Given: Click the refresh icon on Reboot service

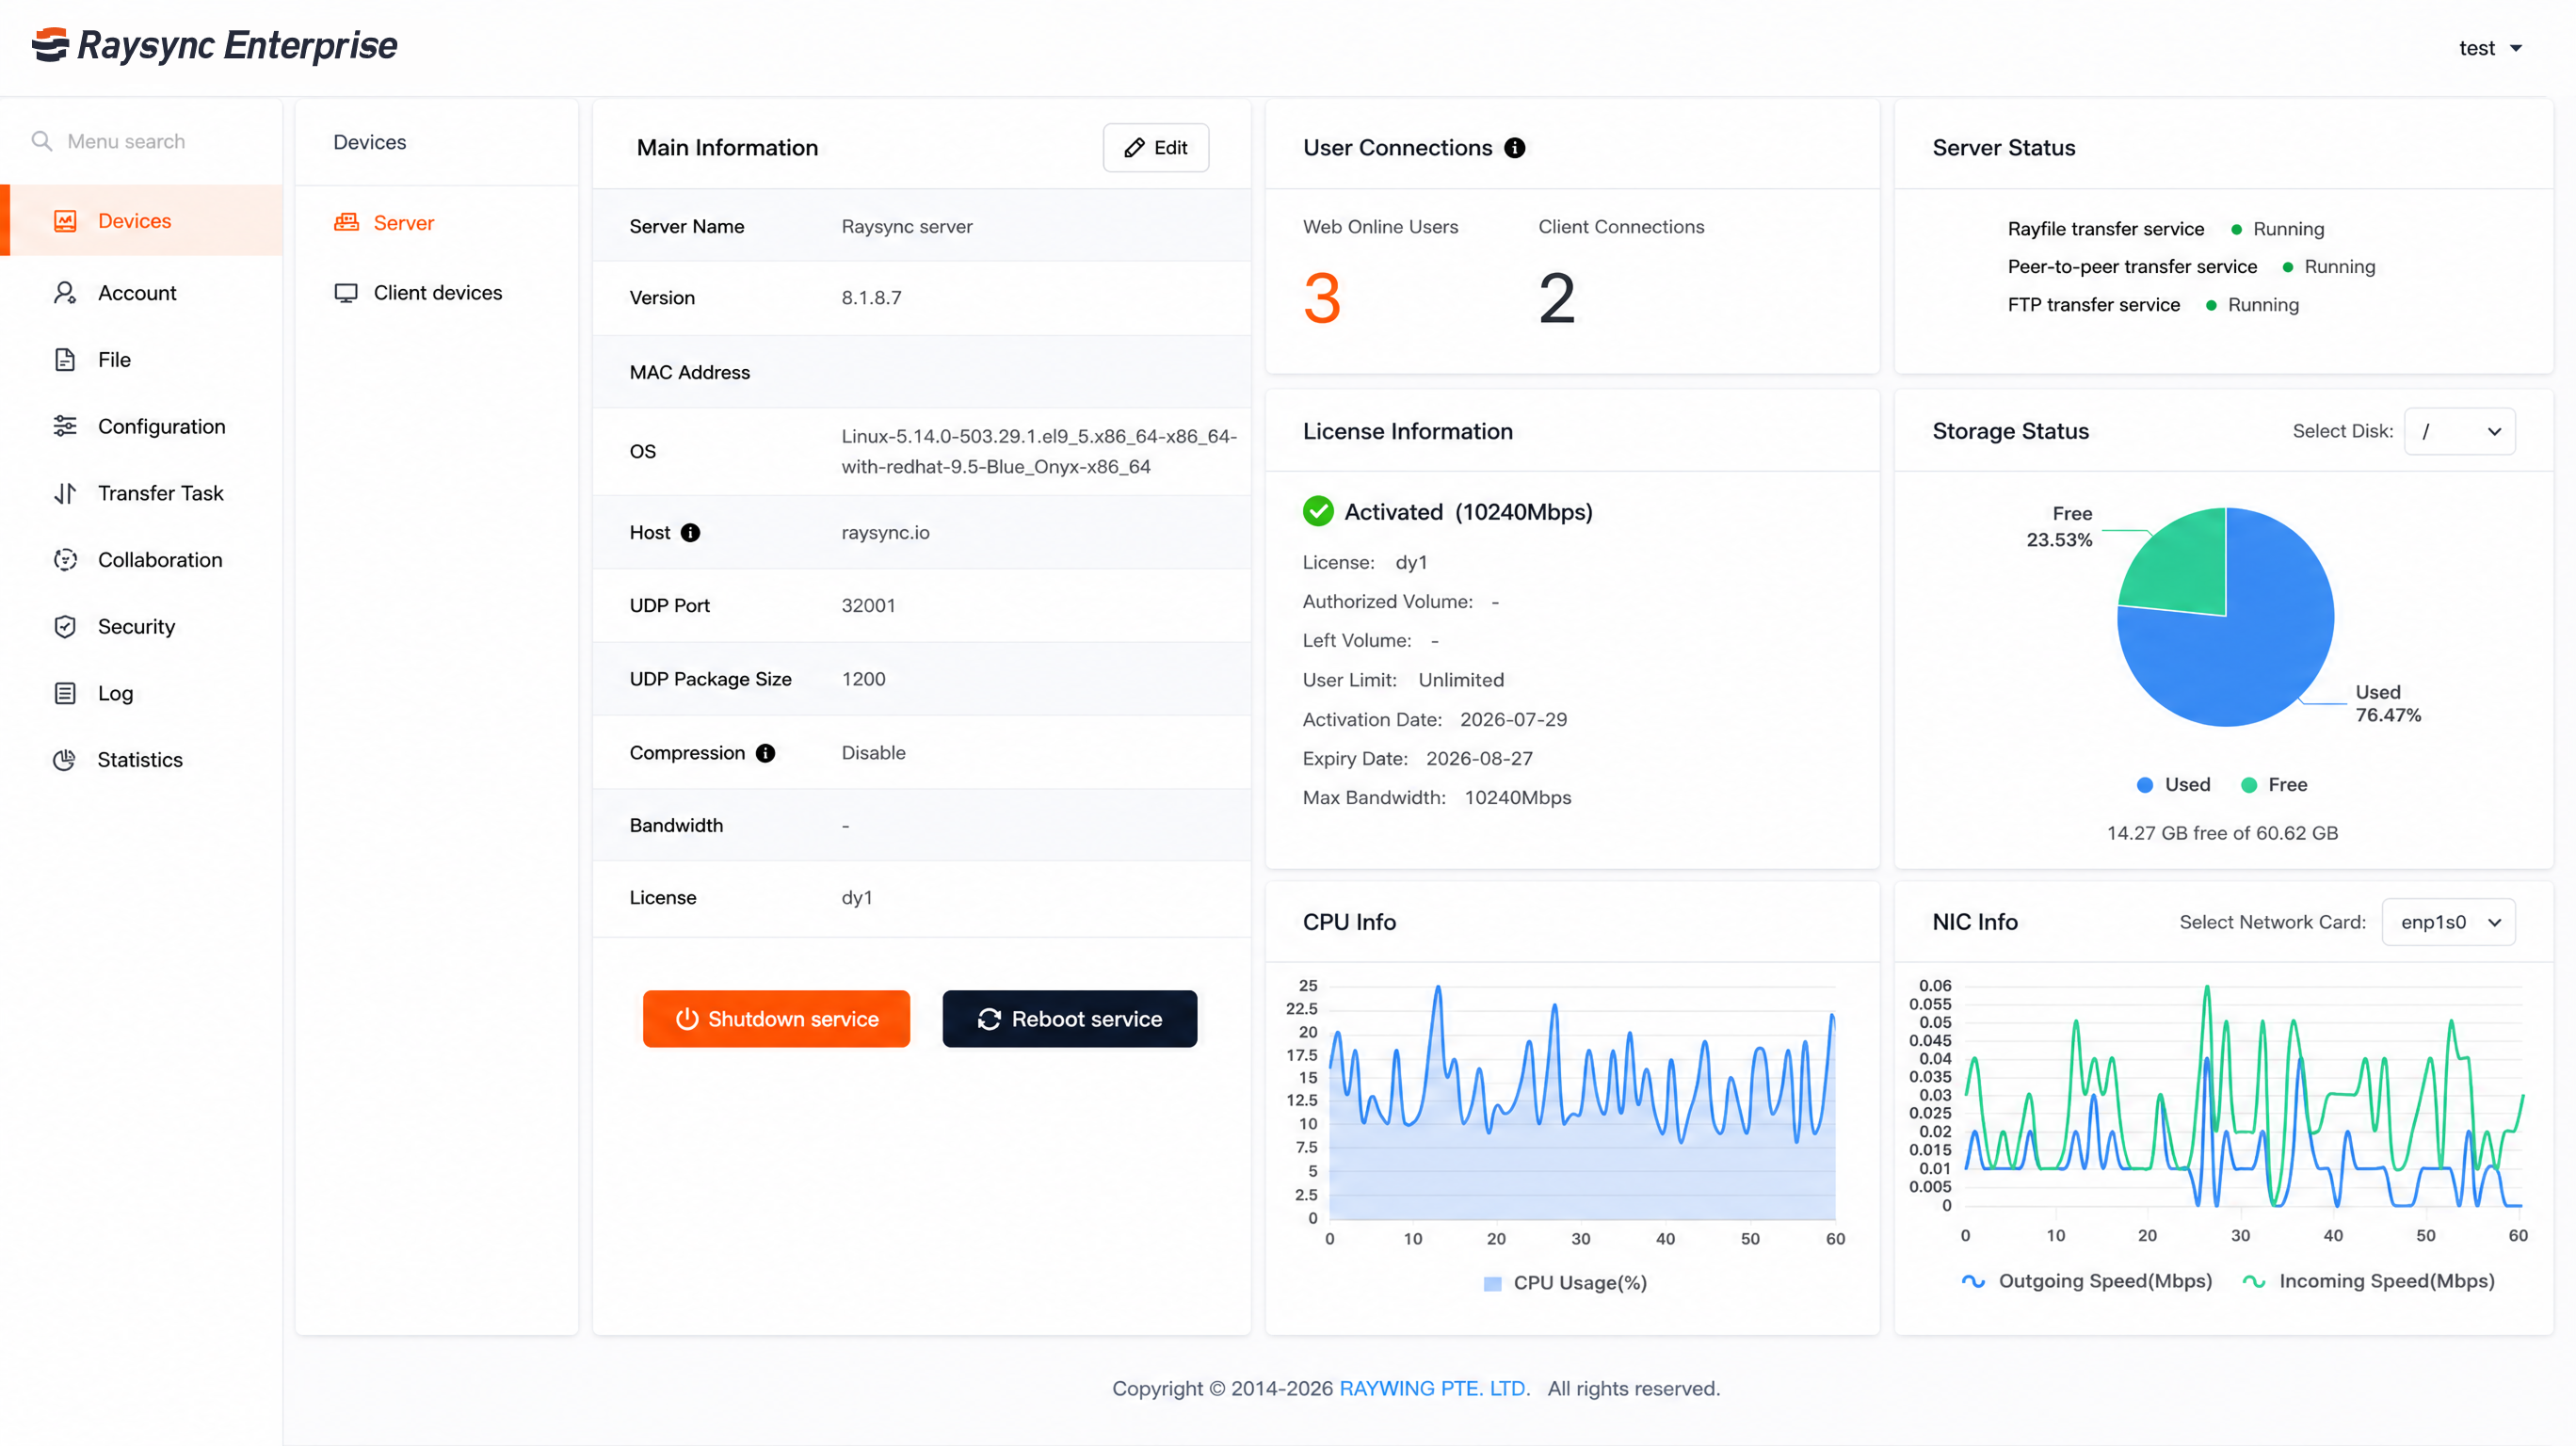Looking at the screenshot, I should pos(989,1019).
